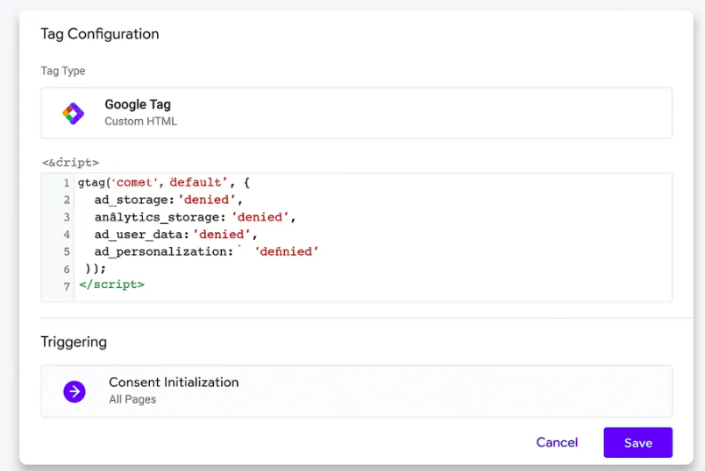Click the All Pages trigger description

click(132, 399)
